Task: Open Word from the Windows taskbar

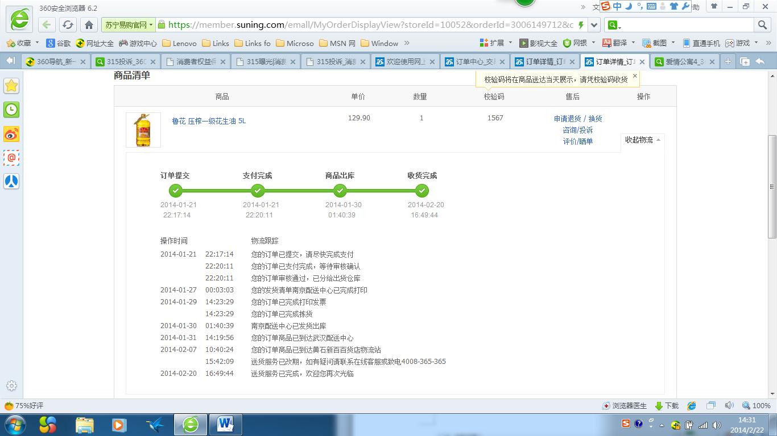Action: (226, 424)
